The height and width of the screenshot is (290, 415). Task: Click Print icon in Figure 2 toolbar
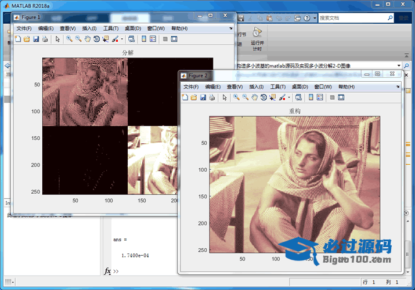point(212,97)
